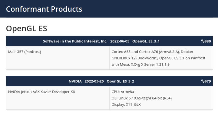Click the OS: Linux 5.10.65-tegra line

pos(141,98)
